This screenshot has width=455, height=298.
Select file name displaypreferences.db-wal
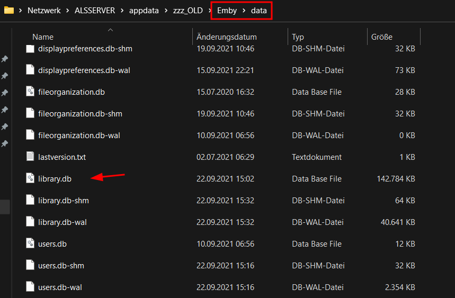pos(84,70)
